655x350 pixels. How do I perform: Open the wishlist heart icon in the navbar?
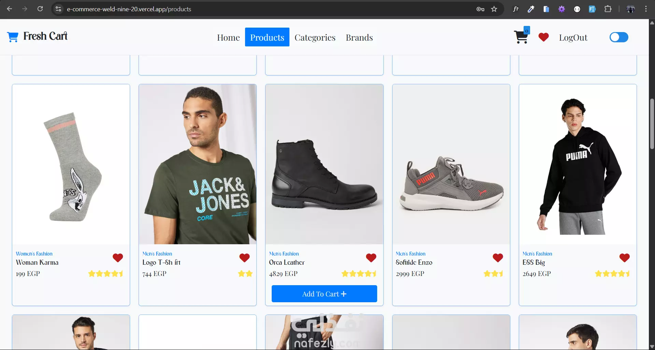(x=543, y=37)
